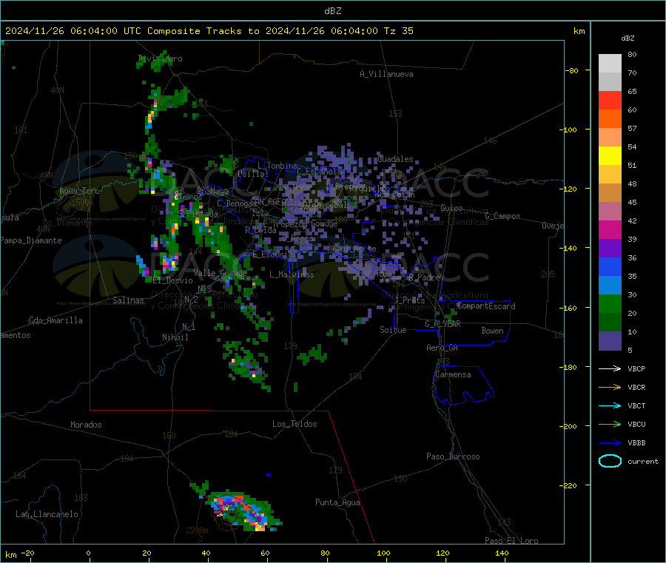Viewport: 666px width, 563px height.
Task: Click the white VBCP arrow legend icon
Action: [610, 368]
